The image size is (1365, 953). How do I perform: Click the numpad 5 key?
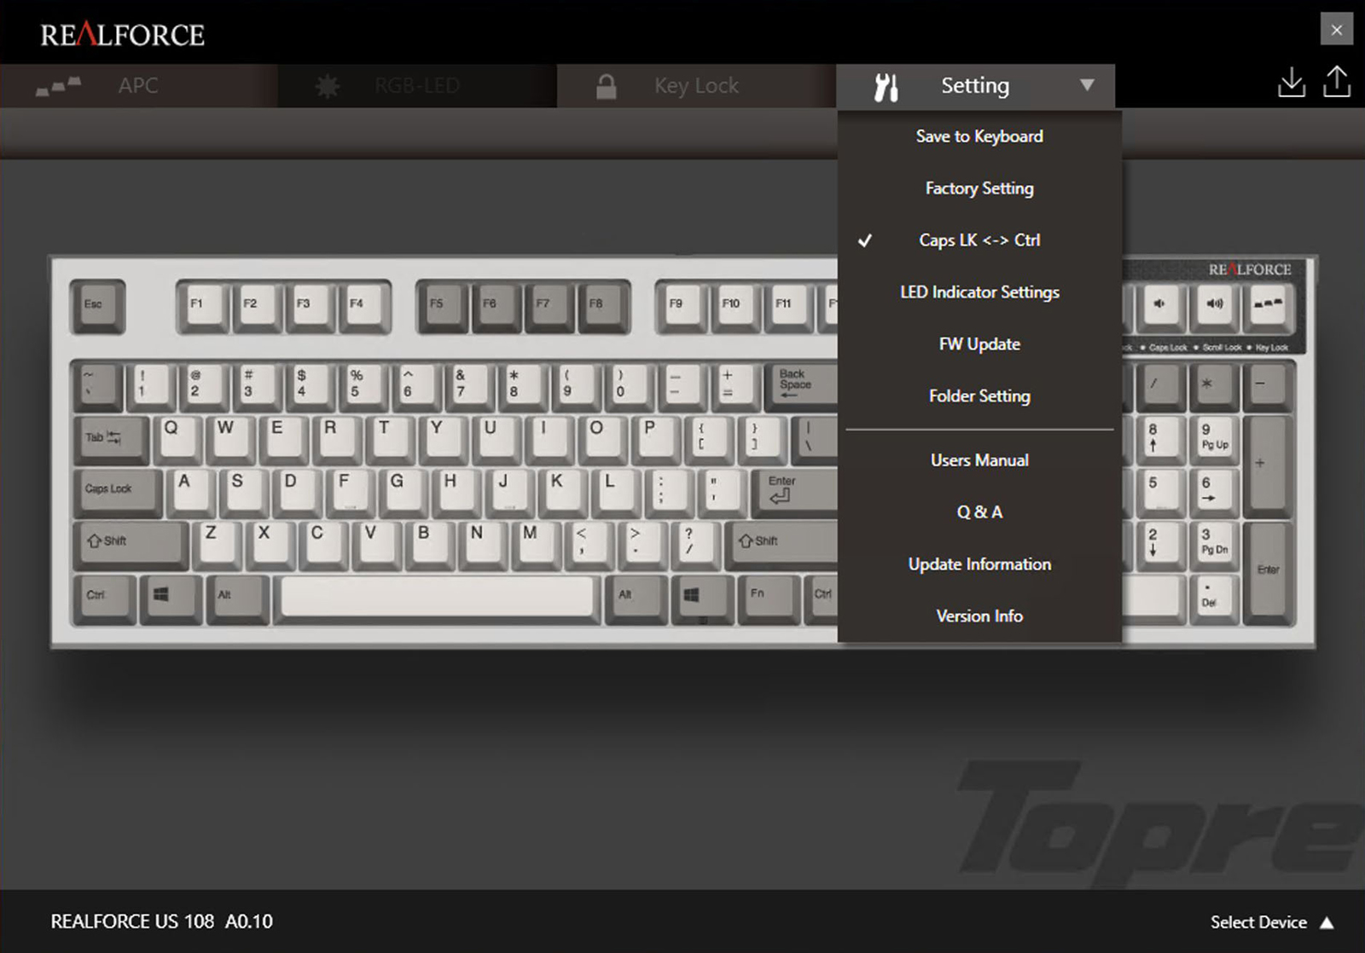(x=1161, y=493)
